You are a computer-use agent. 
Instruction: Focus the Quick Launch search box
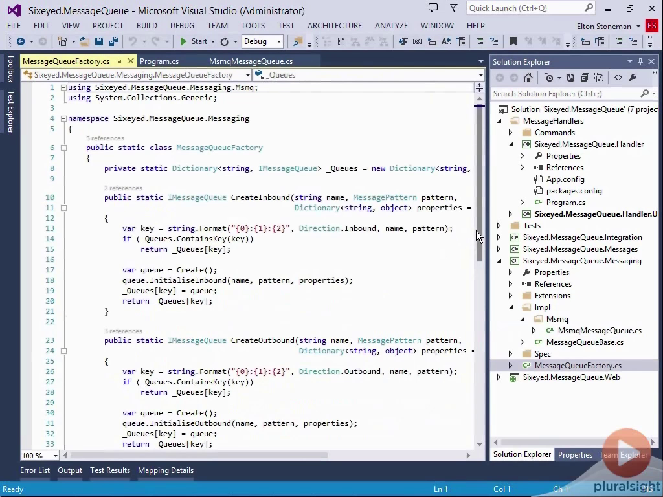(531, 8)
